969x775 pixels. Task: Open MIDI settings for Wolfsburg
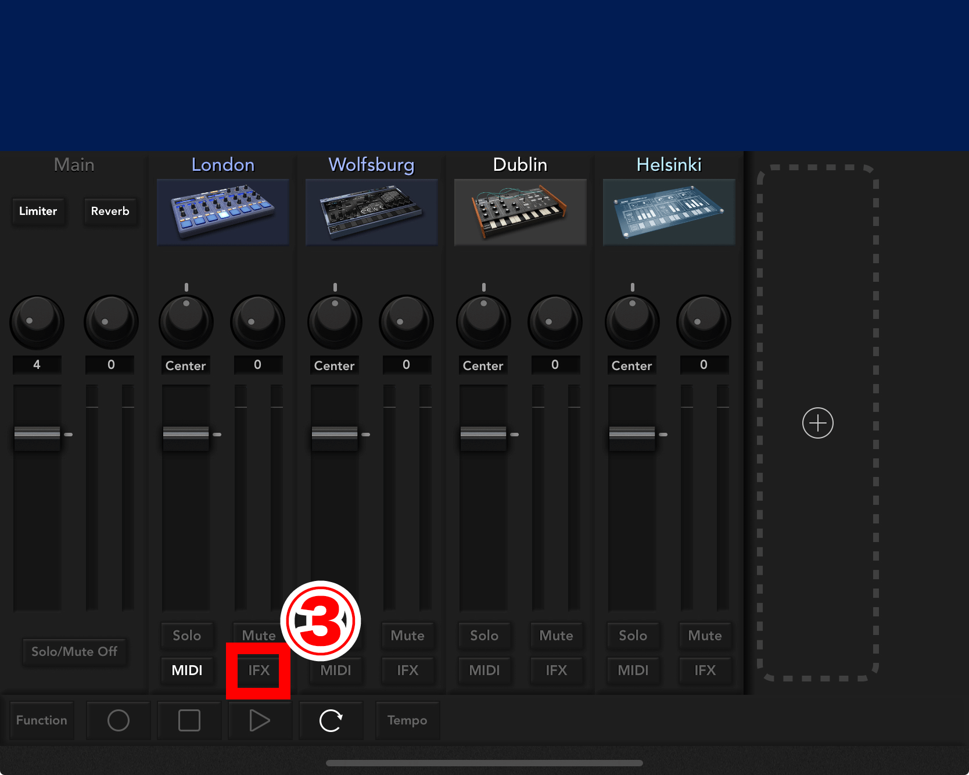(x=336, y=670)
